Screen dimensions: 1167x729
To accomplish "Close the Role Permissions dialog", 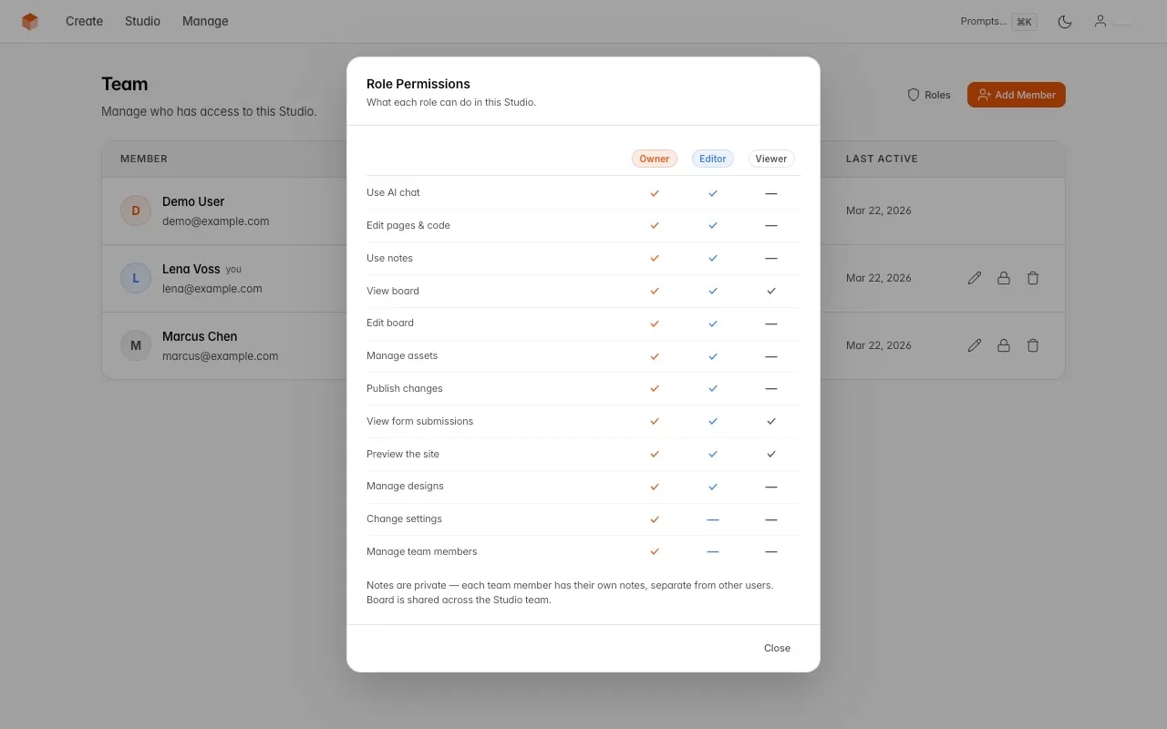I will pos(777,648).
